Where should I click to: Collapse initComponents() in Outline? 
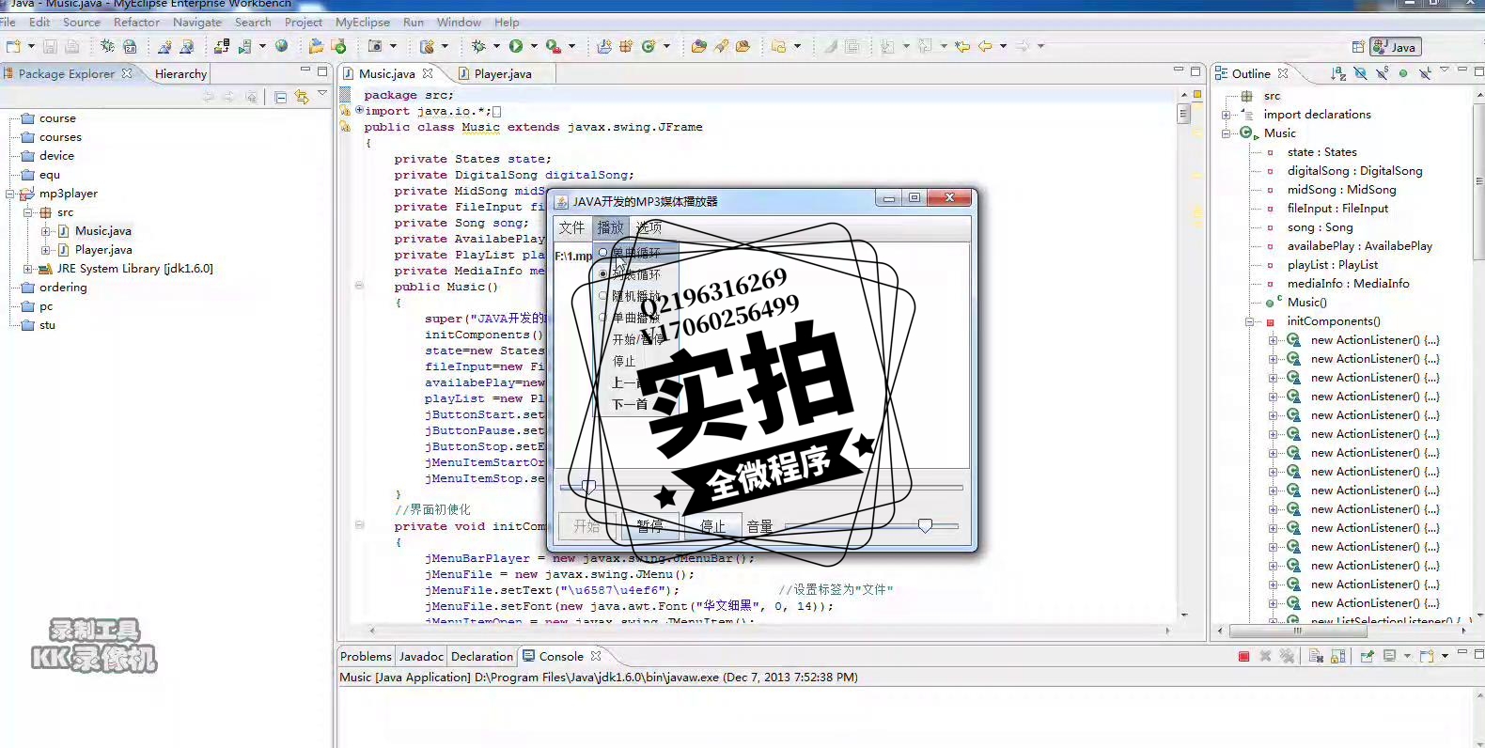pos(1250,321)
